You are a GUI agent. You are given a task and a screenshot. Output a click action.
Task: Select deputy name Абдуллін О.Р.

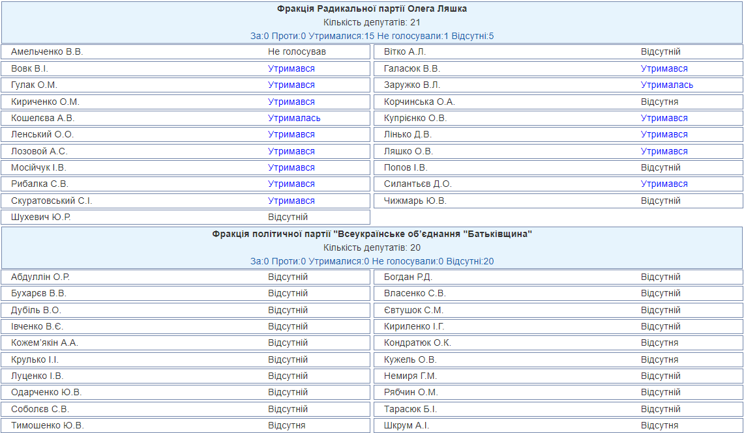tap(40, 277)
